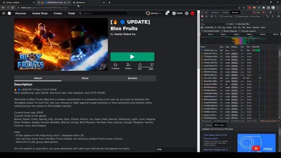Viewport: 281px width, 158px height.
Task: Click the user avatar profile icon
Action: tap(148, 13)
